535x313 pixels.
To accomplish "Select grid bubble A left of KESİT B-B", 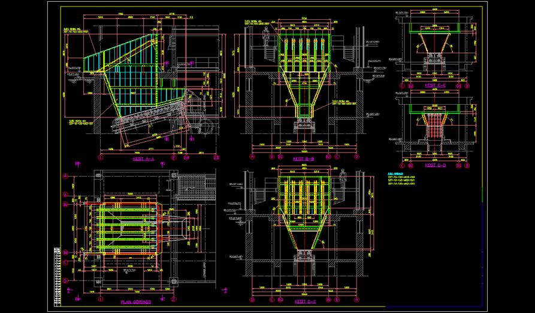I will tap(252, 157).
